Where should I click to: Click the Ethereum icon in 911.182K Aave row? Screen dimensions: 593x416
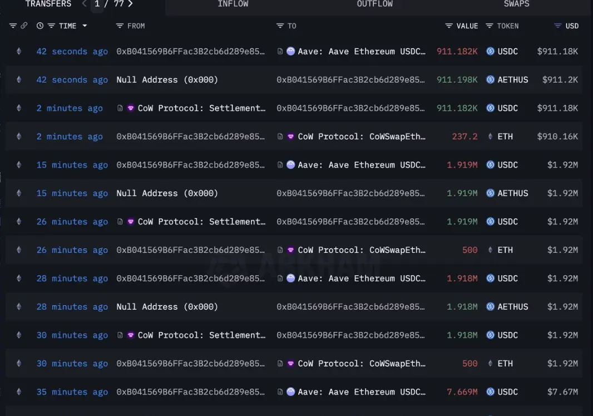[19, 51]
